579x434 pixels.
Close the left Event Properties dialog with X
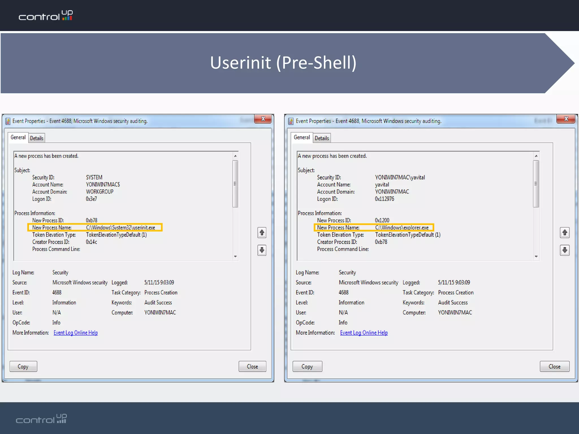263,119
